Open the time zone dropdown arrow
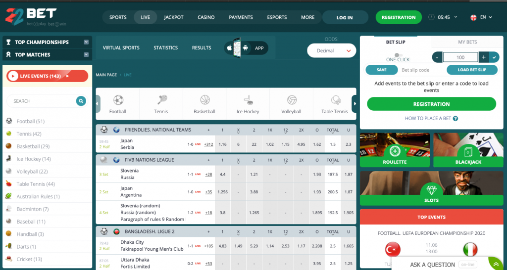This screenshot has width=507, height=270. 456,17
